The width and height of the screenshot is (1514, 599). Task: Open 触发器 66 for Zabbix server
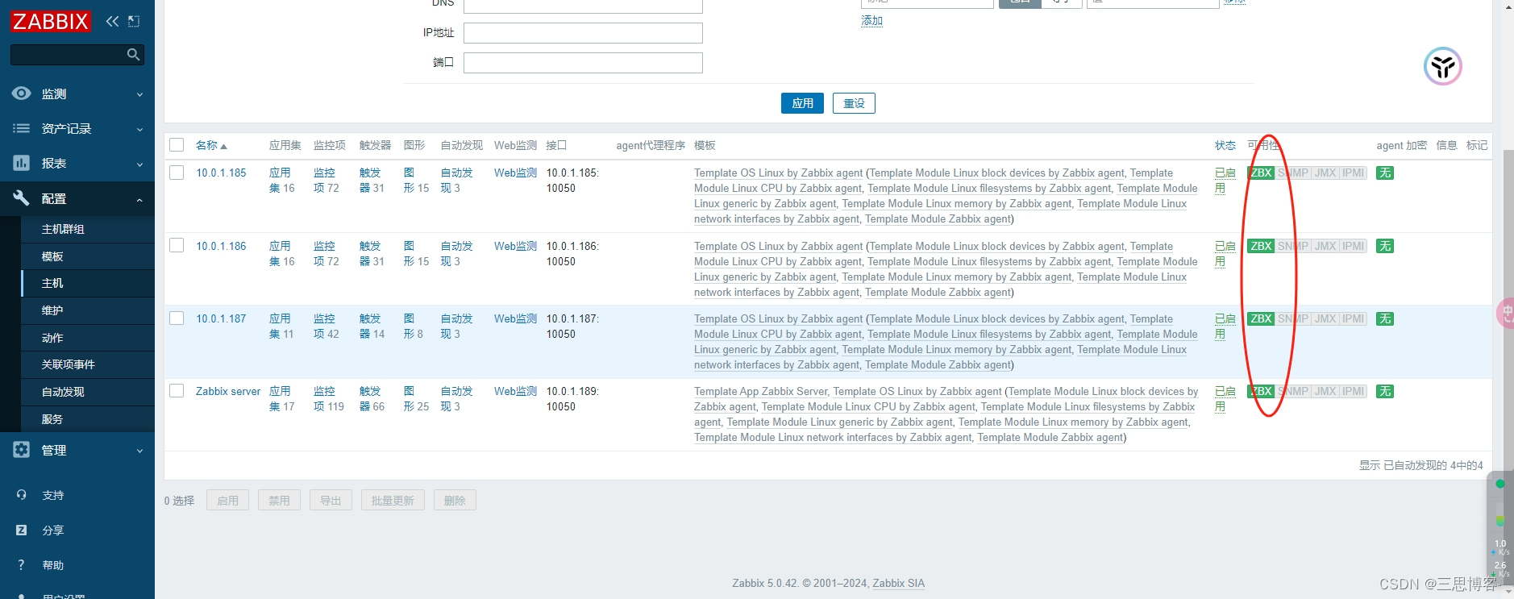point(372,398)
